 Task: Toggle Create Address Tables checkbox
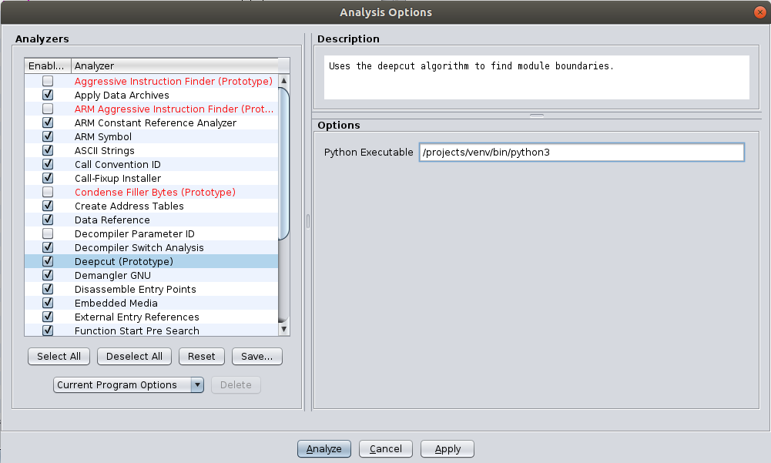[x=48, y=206]
